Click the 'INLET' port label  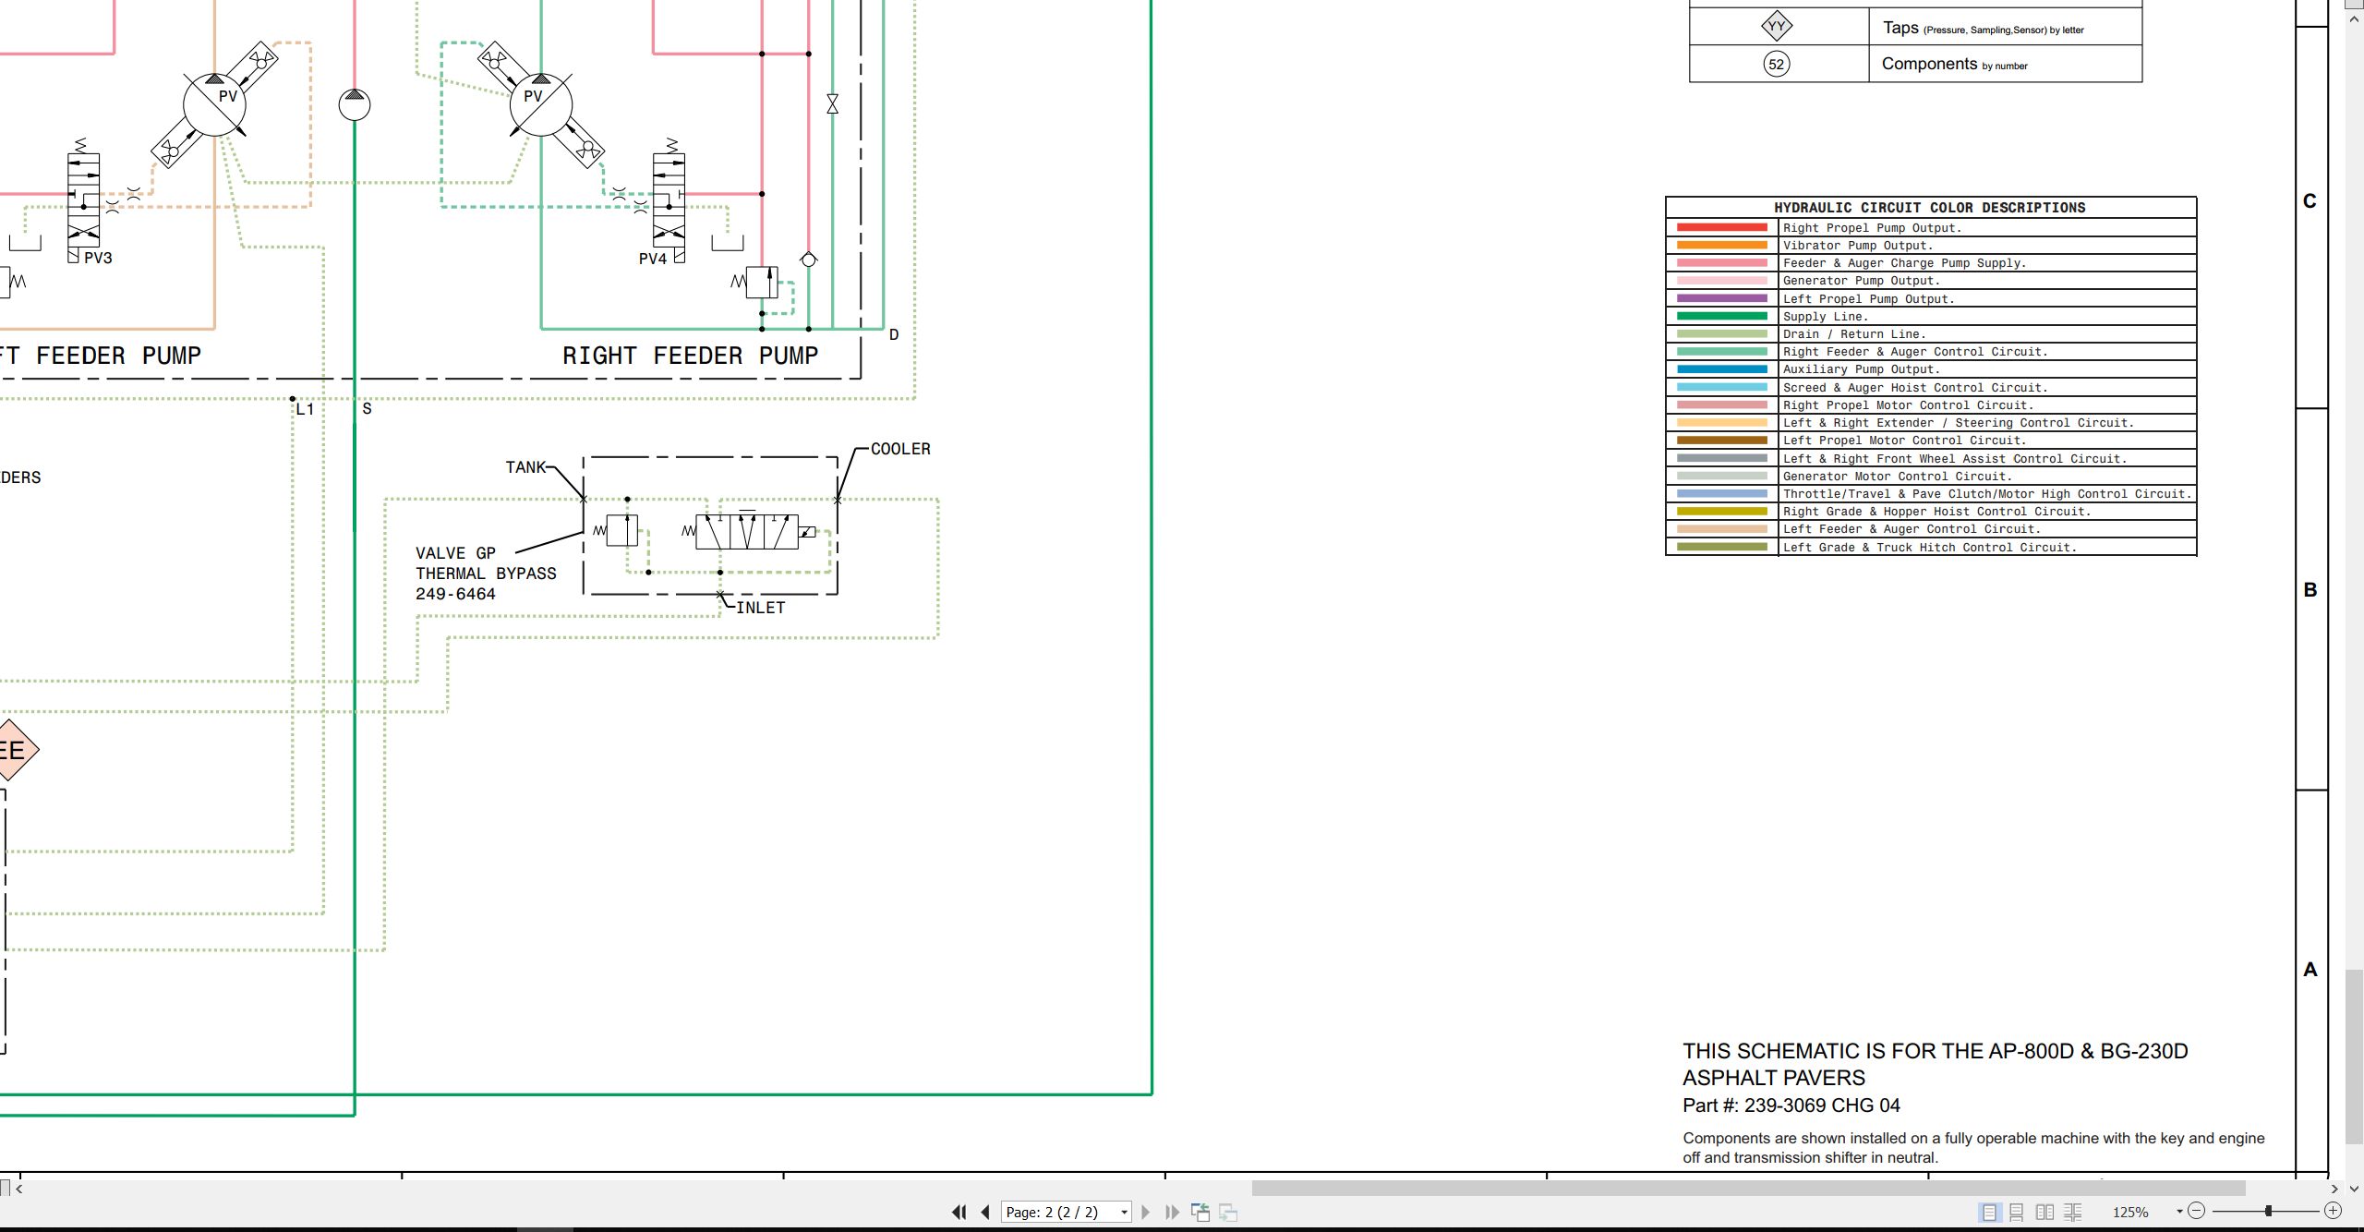(x=760, y=608)
